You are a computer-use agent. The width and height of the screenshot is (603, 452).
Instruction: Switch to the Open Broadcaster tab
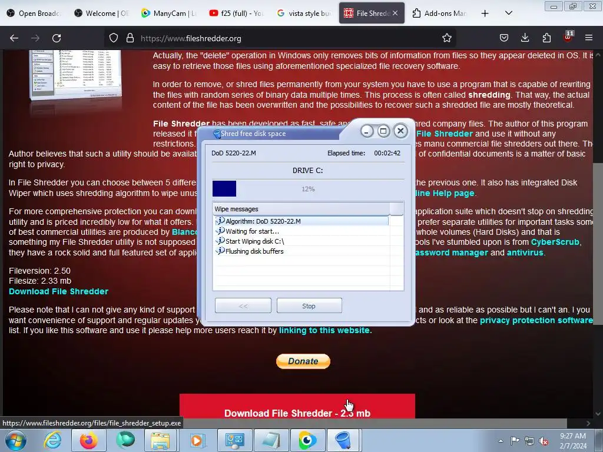(33, 13)
